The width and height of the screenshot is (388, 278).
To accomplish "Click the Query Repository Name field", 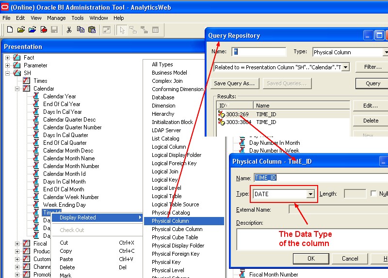I will (x=259, y=52).
